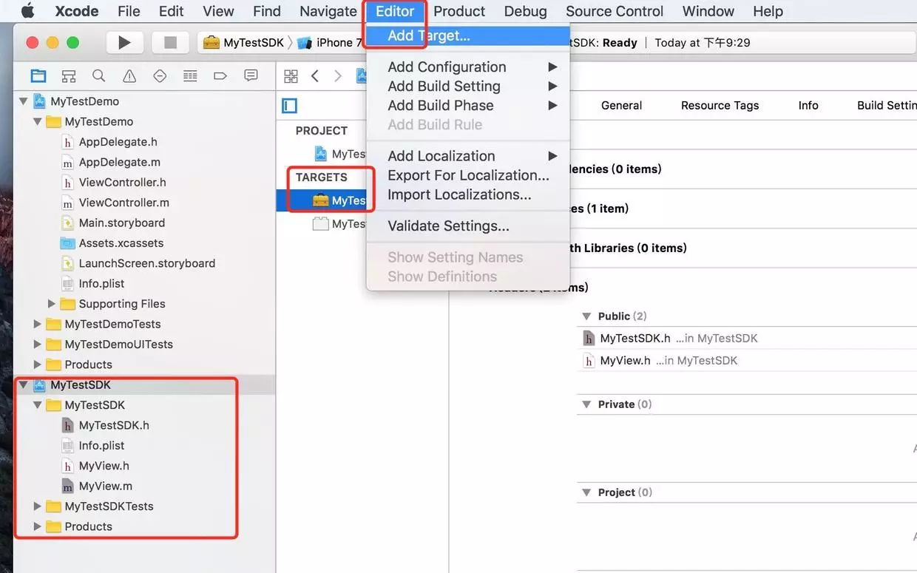This screenshot has width=917, height=573.
Task: Choose Export For Localization...
Action: (x=468, y=175)
